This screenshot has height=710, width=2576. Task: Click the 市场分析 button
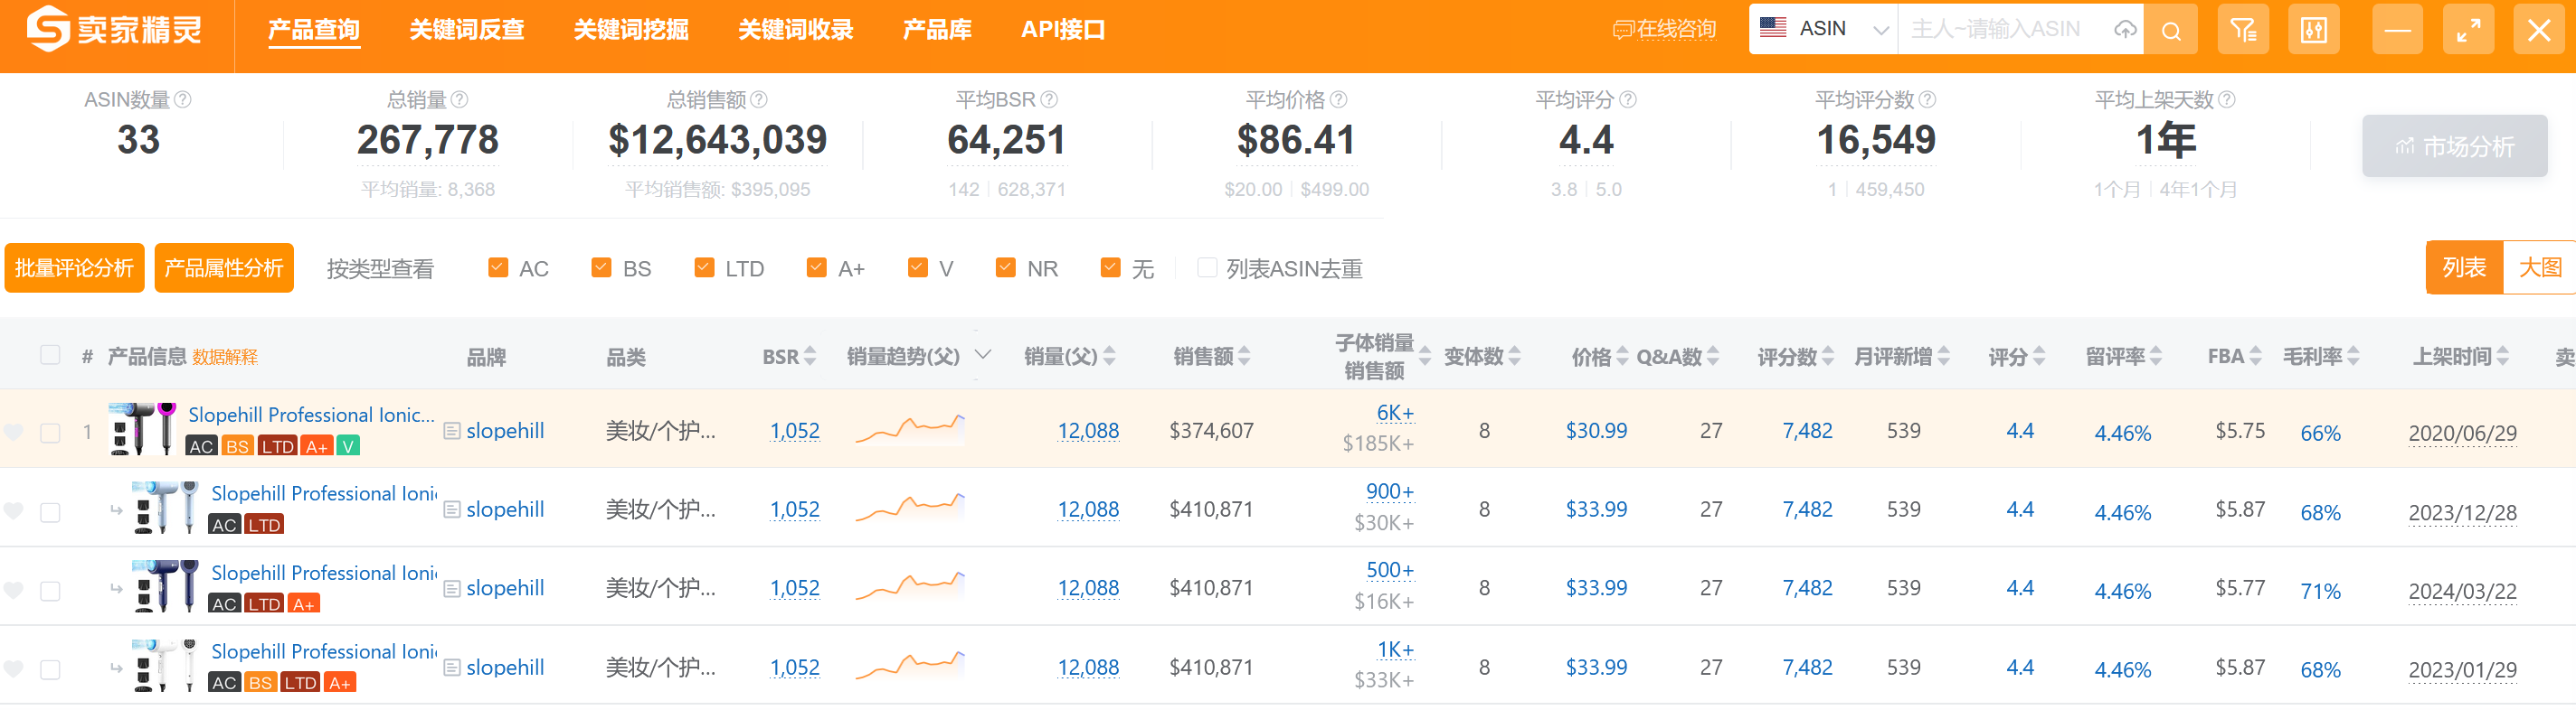(x=2455, y=145)
